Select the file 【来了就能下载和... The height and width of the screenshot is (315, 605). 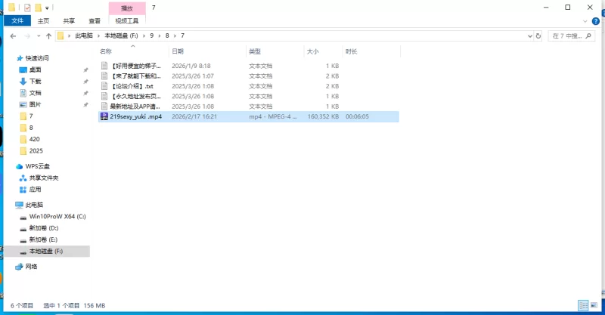pos(135,76)
